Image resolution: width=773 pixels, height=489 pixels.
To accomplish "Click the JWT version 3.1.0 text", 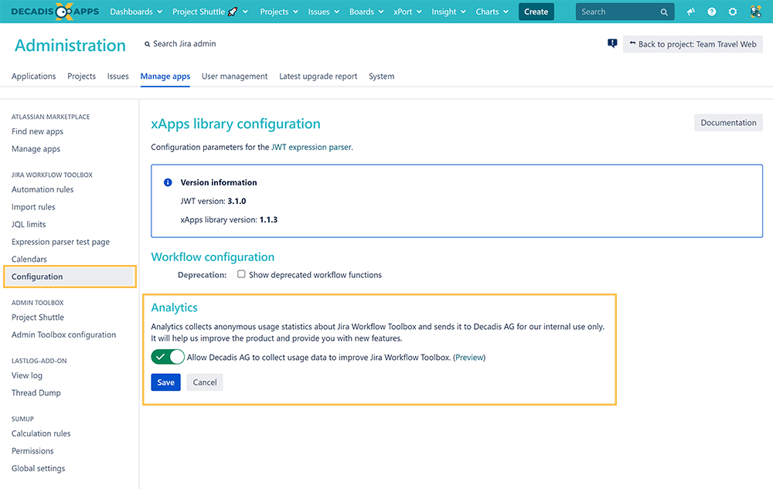I will [213, 202].
